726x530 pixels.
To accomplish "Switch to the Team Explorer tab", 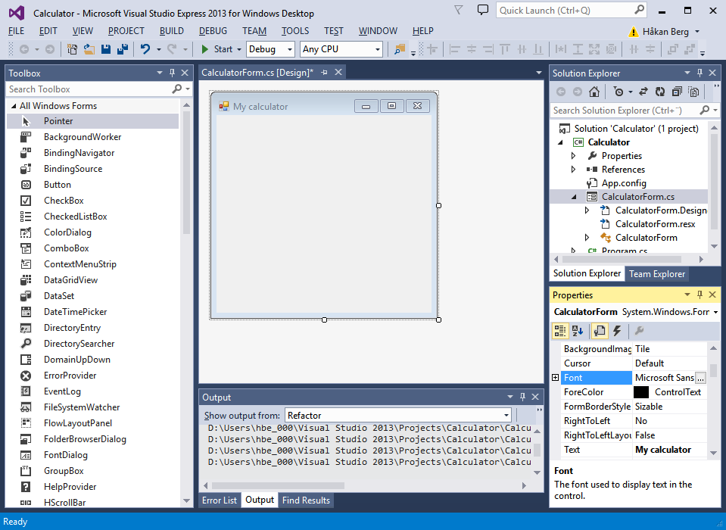I will tap(656, 274).
